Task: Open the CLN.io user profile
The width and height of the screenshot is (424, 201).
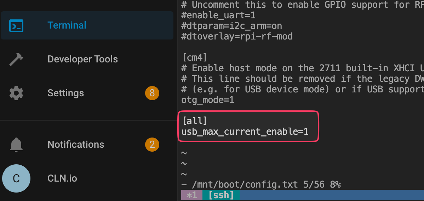Action: [x=62, y=178]
